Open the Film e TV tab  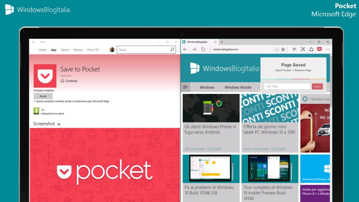[93, 50]
